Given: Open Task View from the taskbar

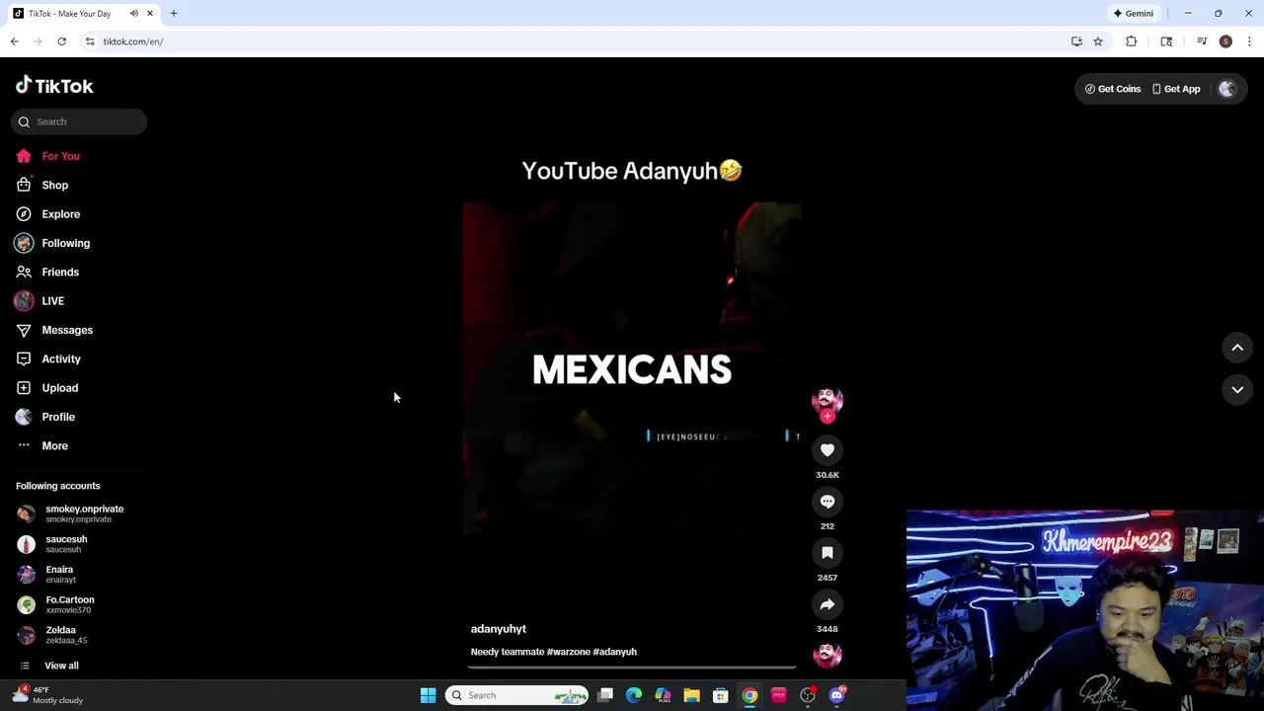Looking at the screenshot, I should pos(605,695).
